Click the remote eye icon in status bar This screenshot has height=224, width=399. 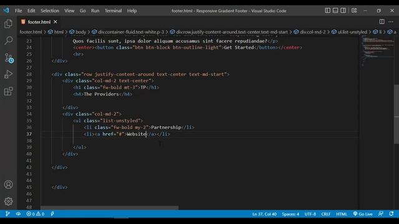tap(18, 214)
